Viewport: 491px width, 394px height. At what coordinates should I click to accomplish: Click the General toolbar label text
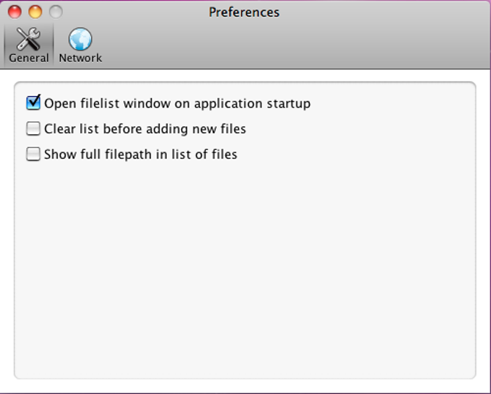28,58
